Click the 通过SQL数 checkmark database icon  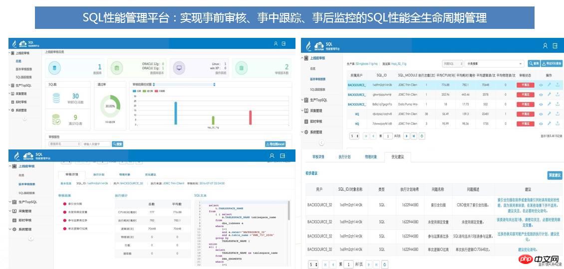(56, 120)
